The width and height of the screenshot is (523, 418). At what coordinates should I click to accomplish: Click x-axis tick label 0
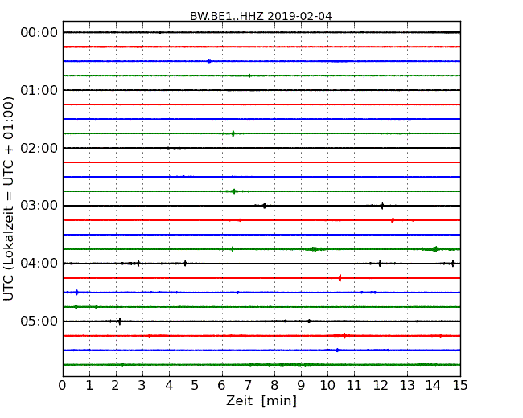click(x=63, y=386)
